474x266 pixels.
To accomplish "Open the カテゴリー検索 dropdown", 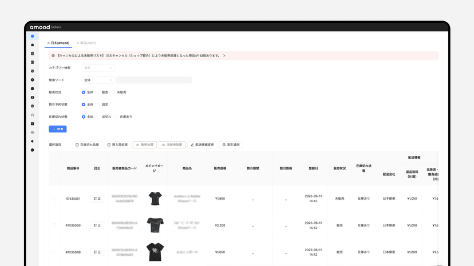I will 98,68.
